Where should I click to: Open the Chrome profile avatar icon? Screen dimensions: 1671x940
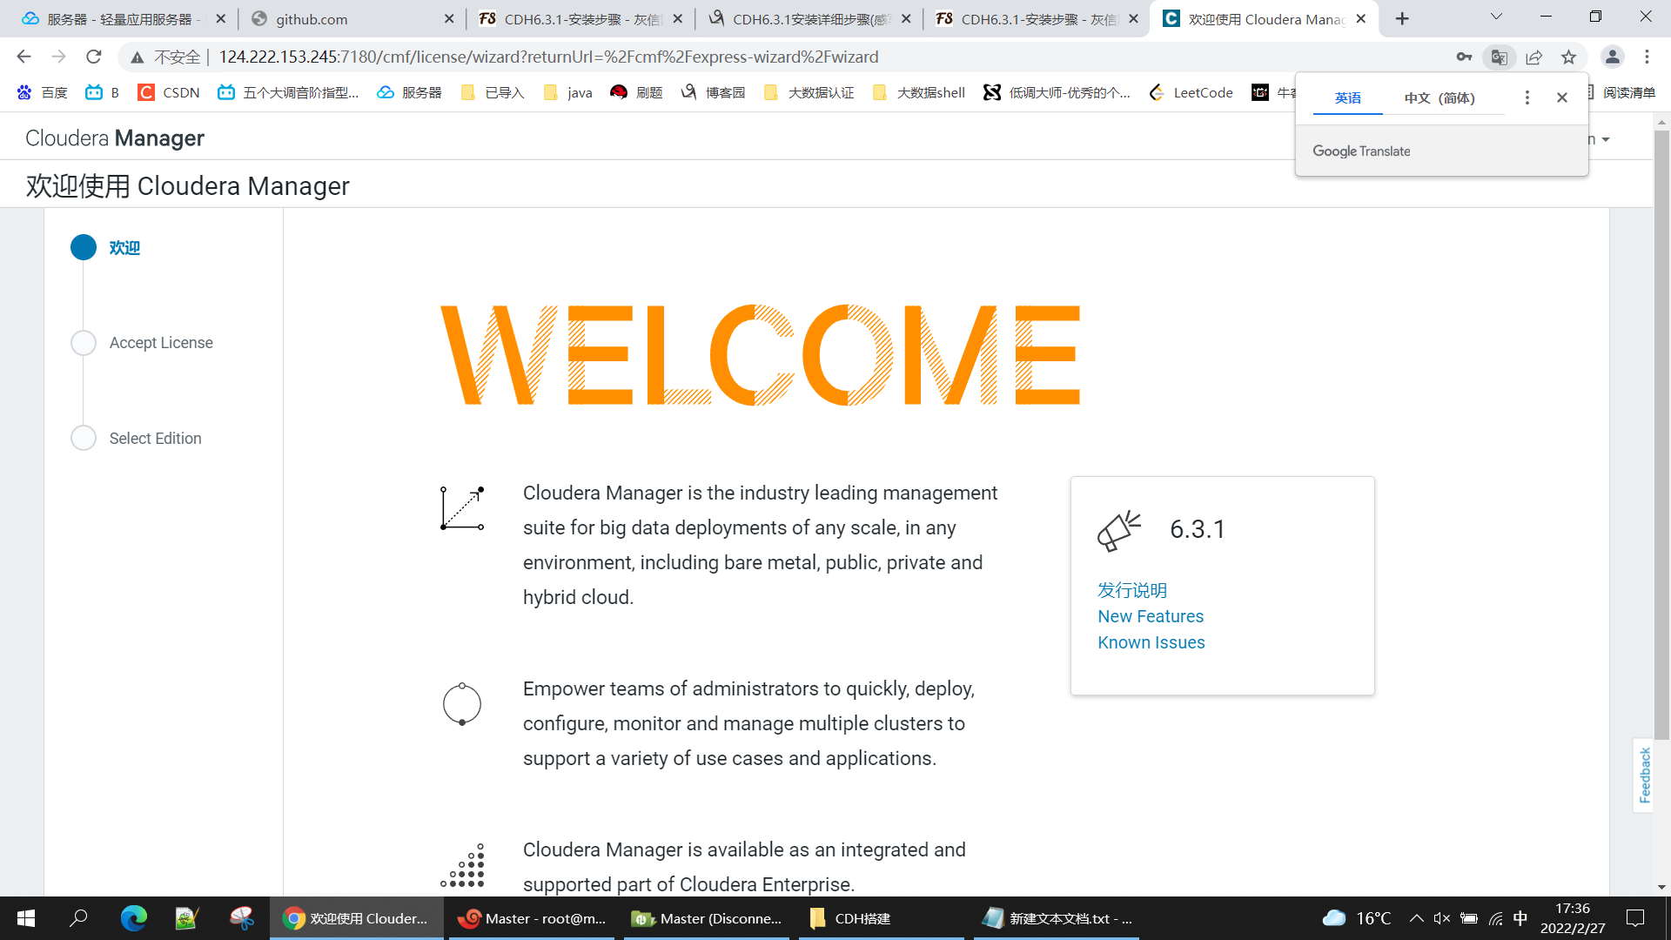click(1612, 57)
